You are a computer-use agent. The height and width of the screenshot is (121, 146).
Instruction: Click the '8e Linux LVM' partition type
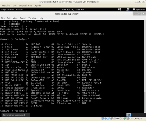(x=60, y=65)
